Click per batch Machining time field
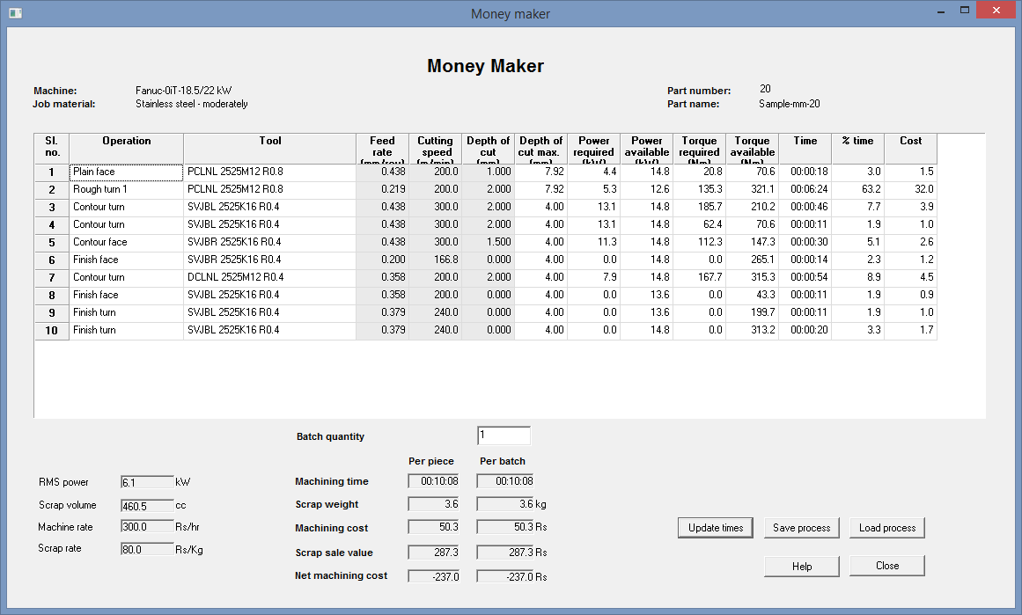 505,481
